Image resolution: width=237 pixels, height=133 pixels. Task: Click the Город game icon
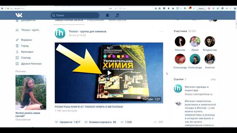point(17,46)
